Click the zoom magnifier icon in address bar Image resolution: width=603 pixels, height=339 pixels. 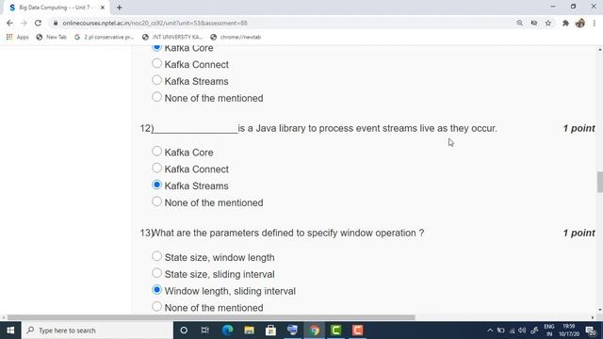(519, 23)
